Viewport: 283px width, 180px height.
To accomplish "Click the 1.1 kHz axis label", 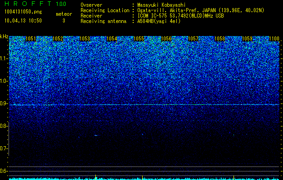I will click(3, 58).
